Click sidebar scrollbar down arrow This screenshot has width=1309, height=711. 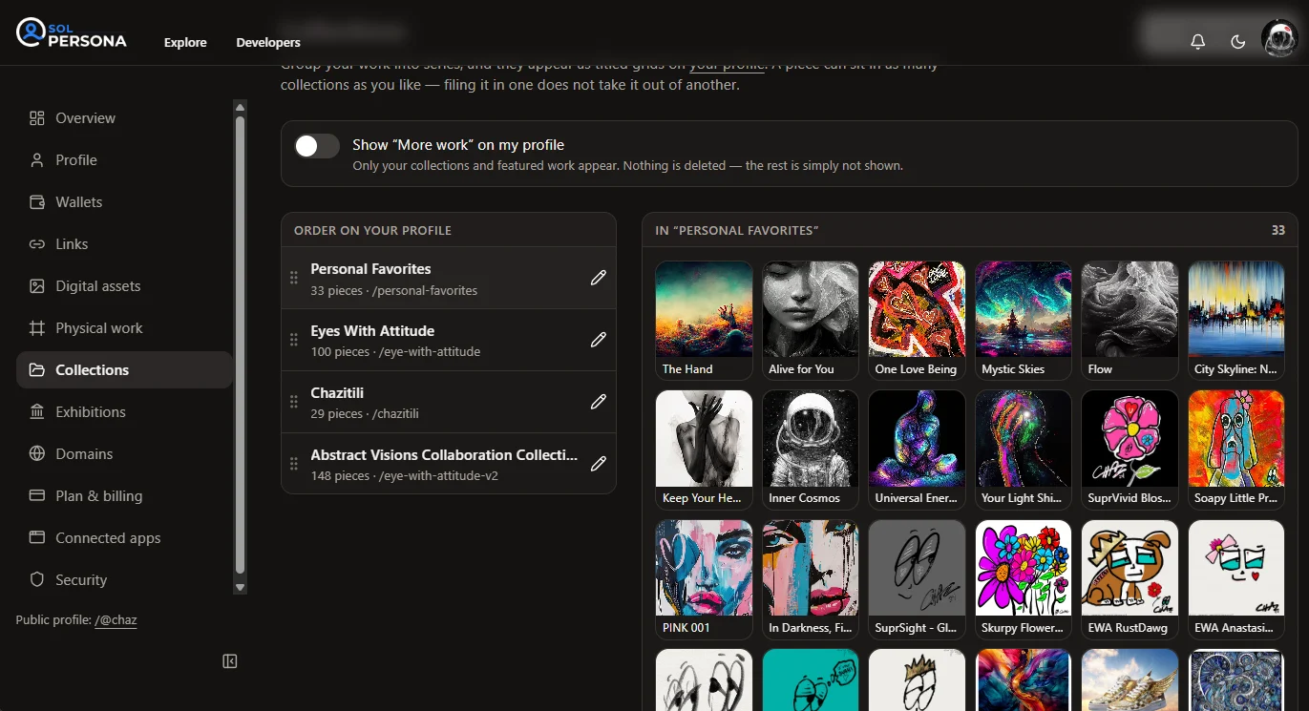point(241,588)
